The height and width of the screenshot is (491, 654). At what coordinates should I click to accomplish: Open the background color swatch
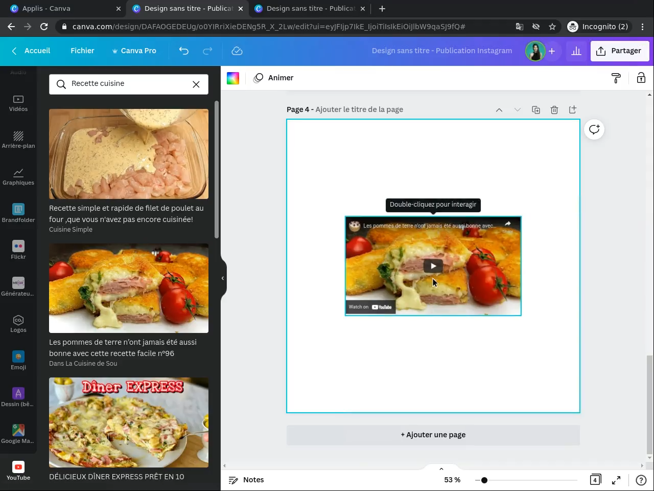click(x=233, y=78)
